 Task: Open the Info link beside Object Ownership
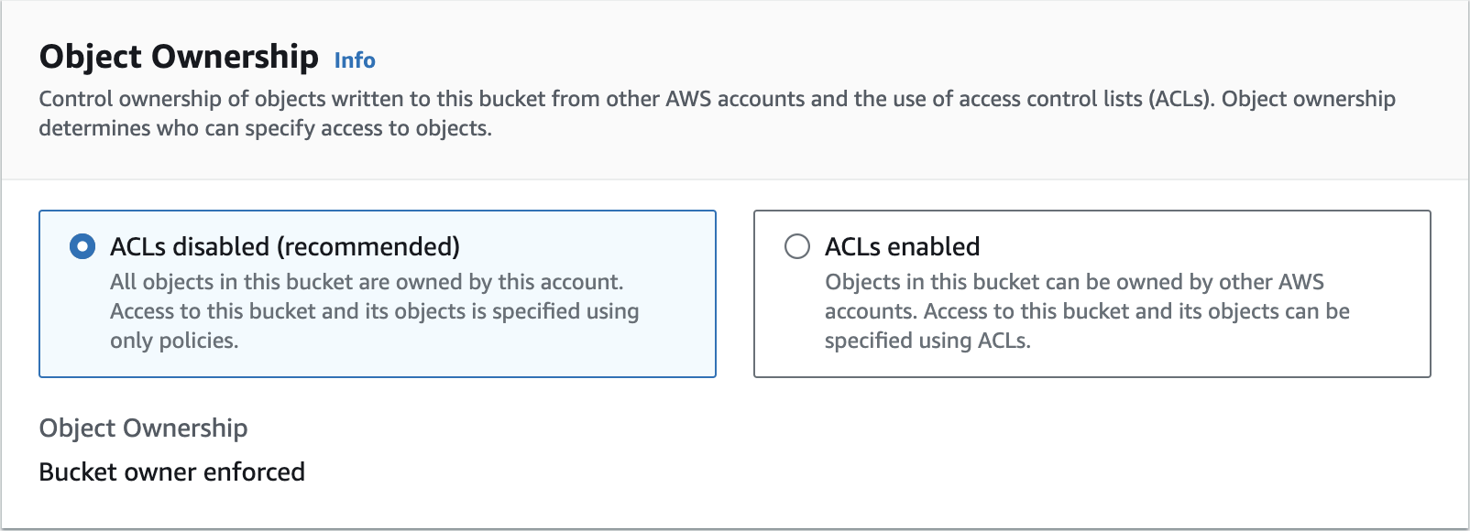coord(355,60)
